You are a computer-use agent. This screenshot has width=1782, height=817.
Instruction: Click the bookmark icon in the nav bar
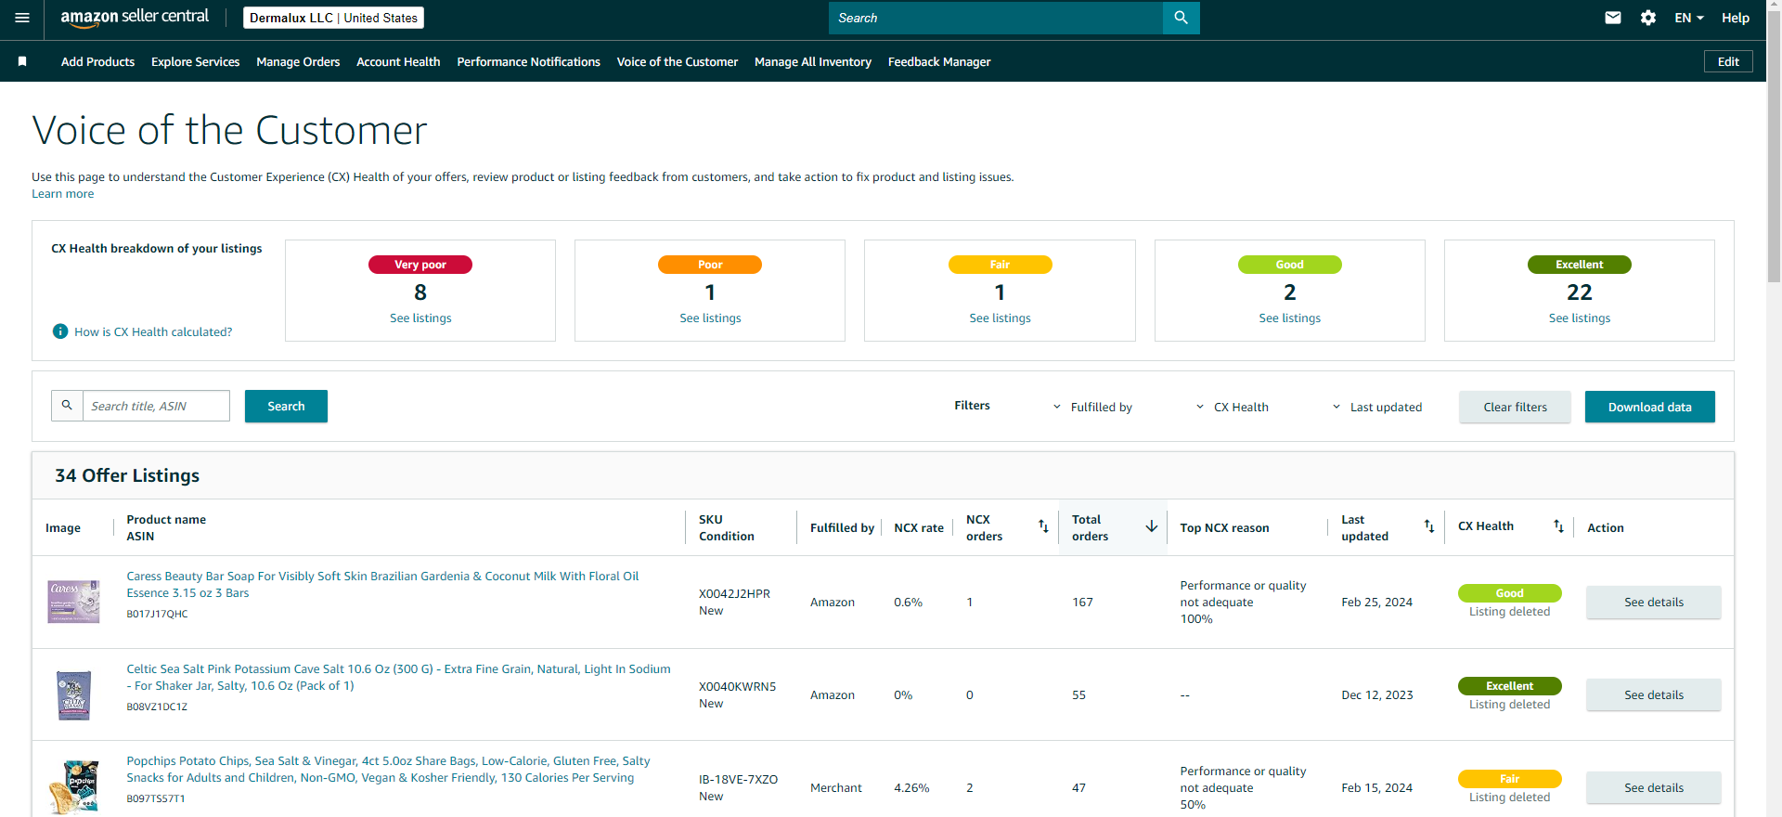(22, 61)
